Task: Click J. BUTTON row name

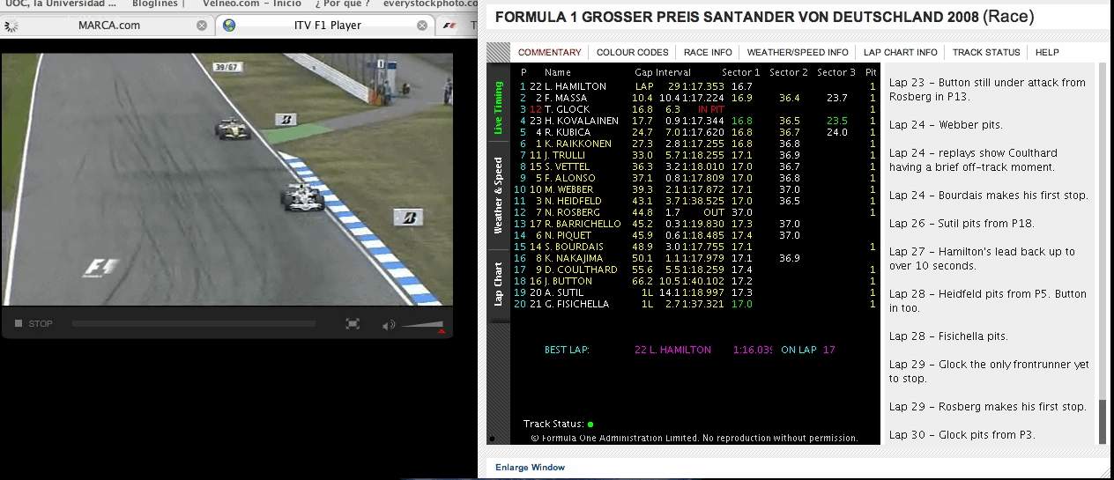Action: [569, 281]
